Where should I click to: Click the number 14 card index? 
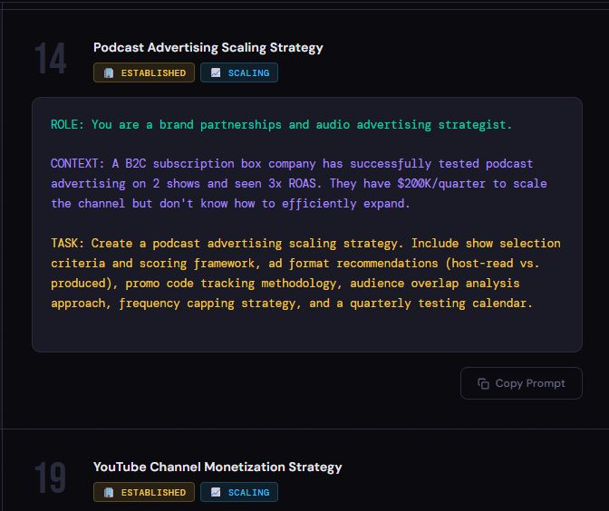tap(51, 59)
